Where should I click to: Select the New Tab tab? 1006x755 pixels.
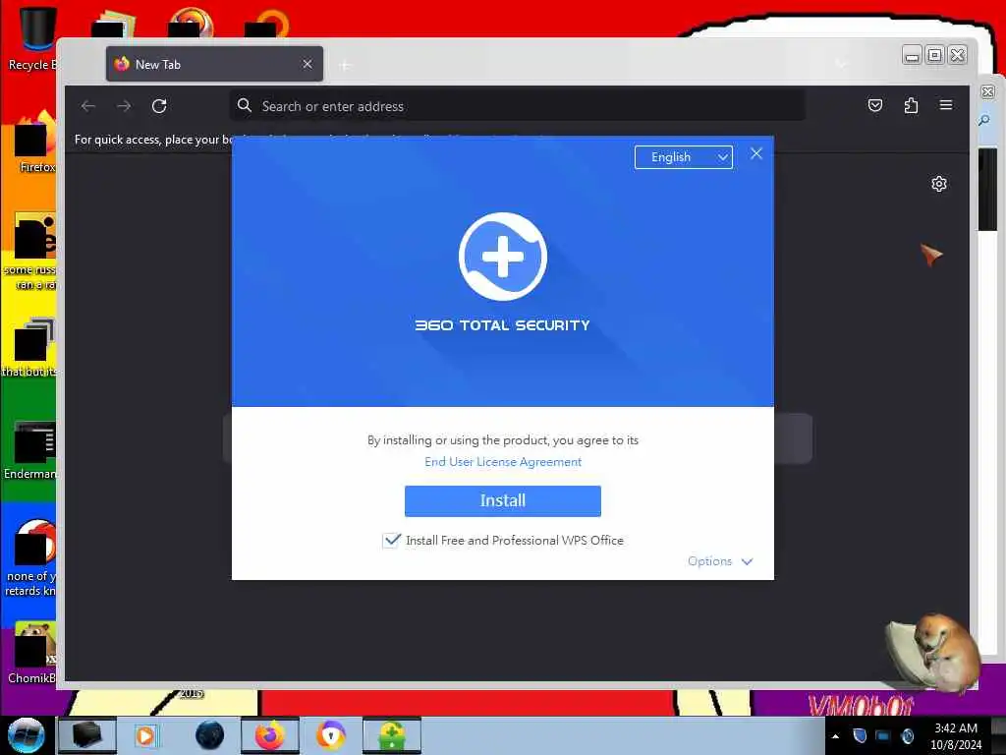pos(214,64)
